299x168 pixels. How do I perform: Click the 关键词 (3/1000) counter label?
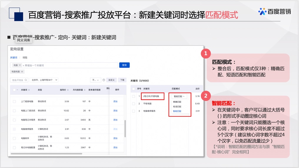point(140,80)
